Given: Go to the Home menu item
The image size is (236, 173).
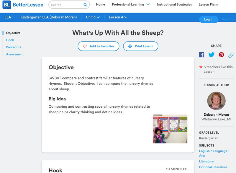Looking at the screenshot, I should (x=100, y=5).
